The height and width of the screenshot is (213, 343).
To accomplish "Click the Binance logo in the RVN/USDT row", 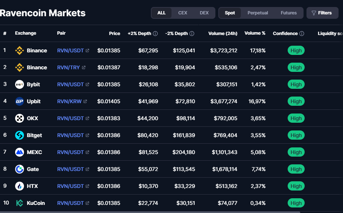I will pyautogui.click(x=20, y=50).
